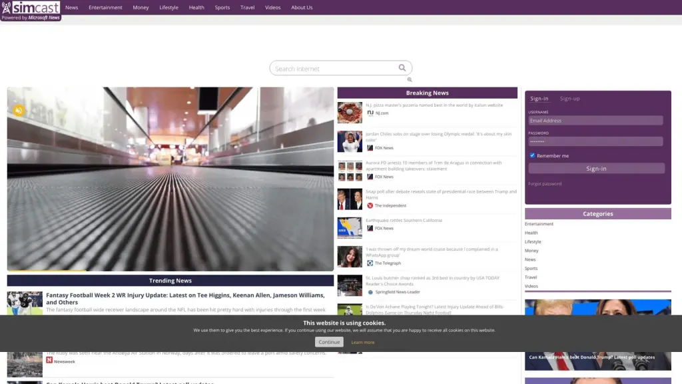Click the password input field
The width and height of the screenshot is (682, 384).
595,141
